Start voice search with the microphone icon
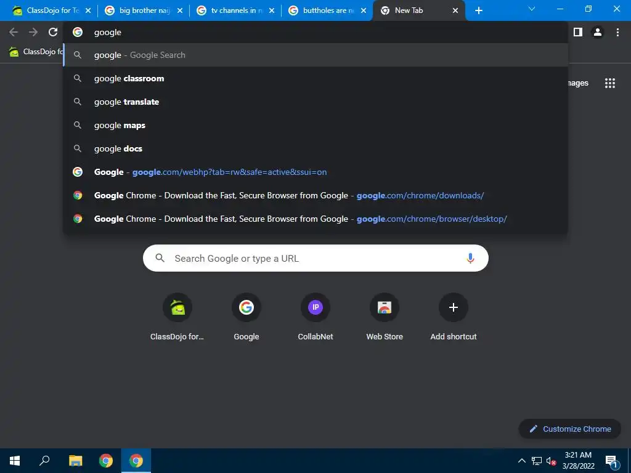 click(470, 258)
